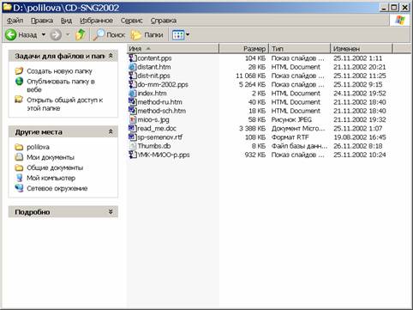
Task: Click the 3 388 КБ size cell
Action: (x=252, y=129)
